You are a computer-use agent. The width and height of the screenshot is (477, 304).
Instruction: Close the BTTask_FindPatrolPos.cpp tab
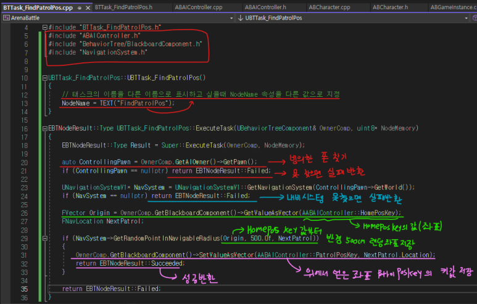click(x=88, y=8)
